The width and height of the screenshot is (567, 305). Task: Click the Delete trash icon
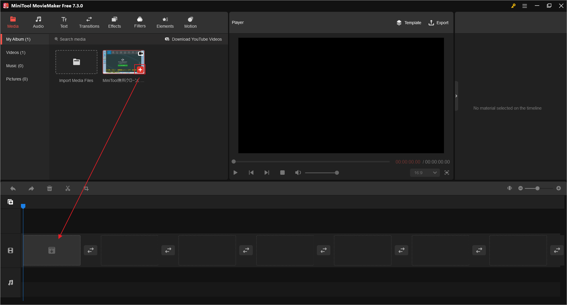click(50, 188)
